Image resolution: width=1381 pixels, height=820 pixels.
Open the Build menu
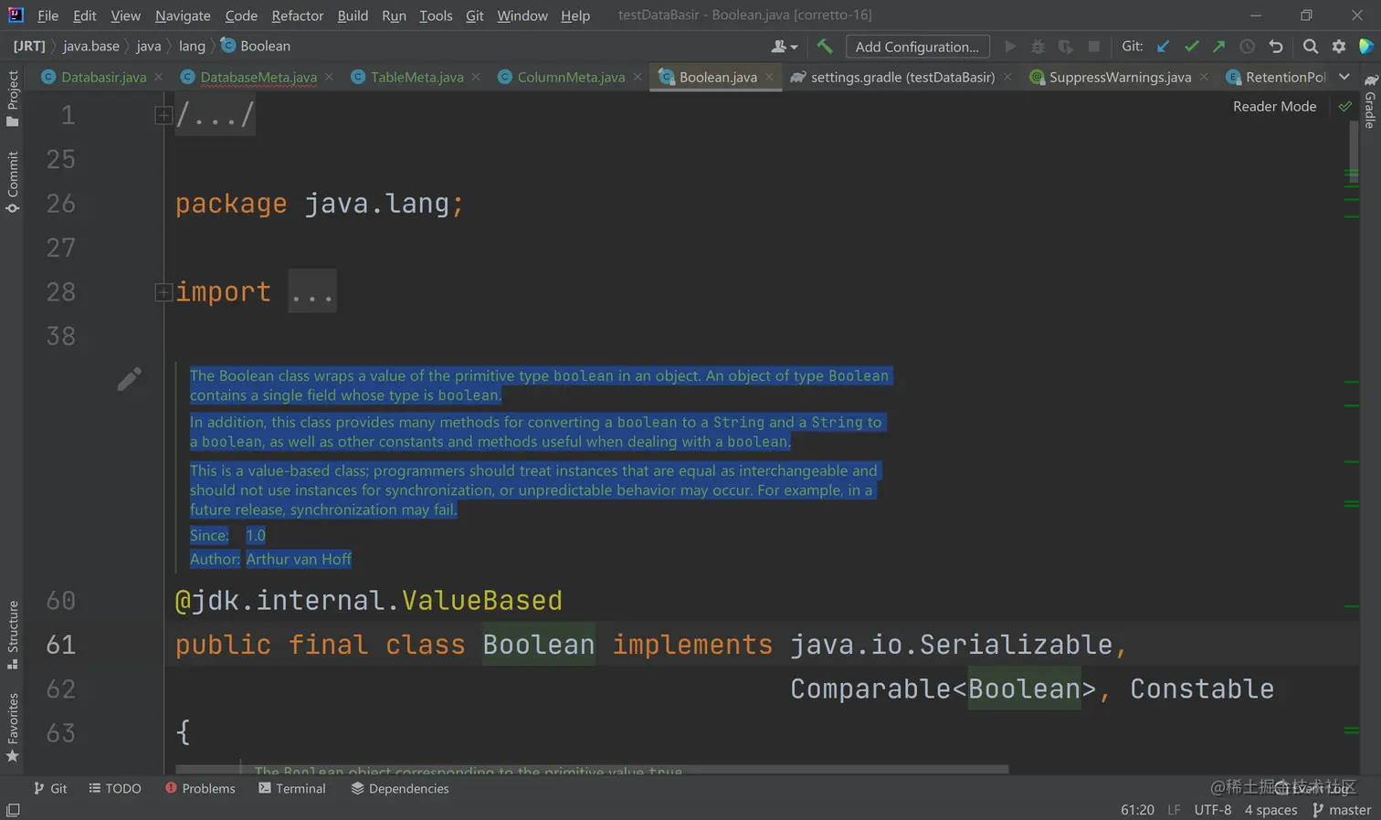353,16
